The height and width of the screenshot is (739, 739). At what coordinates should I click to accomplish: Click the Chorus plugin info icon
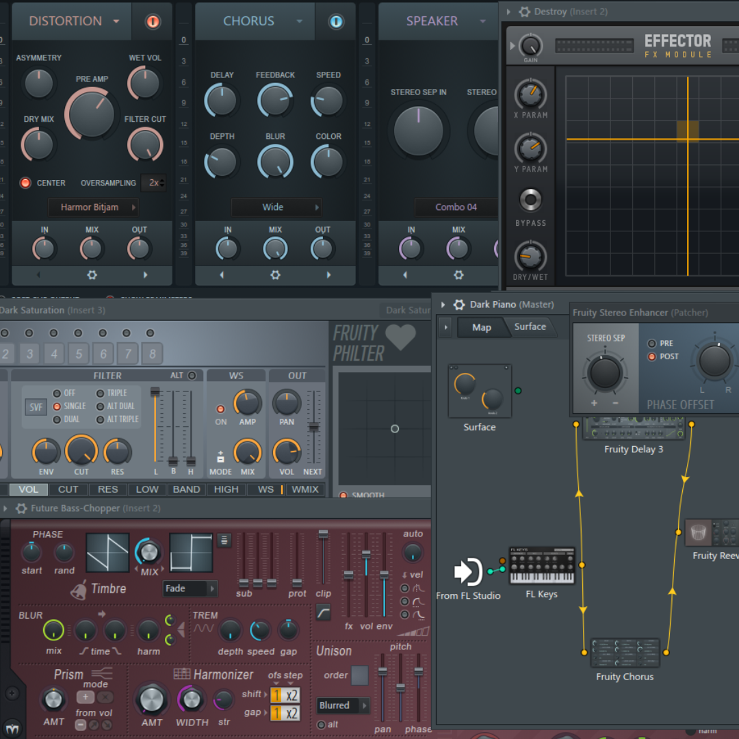336,21
